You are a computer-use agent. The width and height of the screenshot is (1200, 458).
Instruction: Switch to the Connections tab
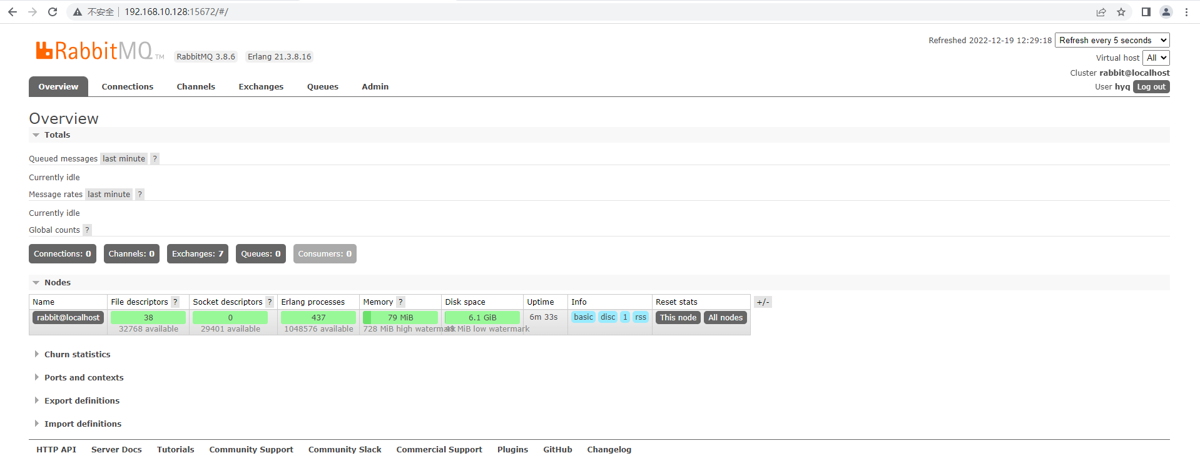click(128, 87)
